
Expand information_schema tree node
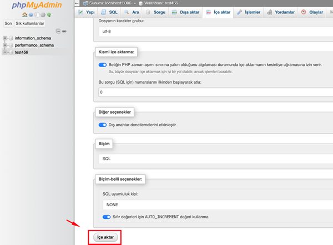[5, 38]
